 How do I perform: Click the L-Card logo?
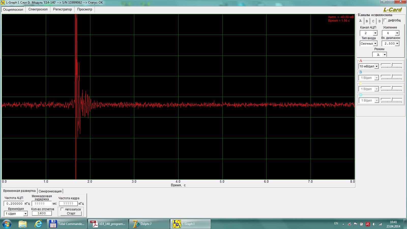click(x=392, y=10)
